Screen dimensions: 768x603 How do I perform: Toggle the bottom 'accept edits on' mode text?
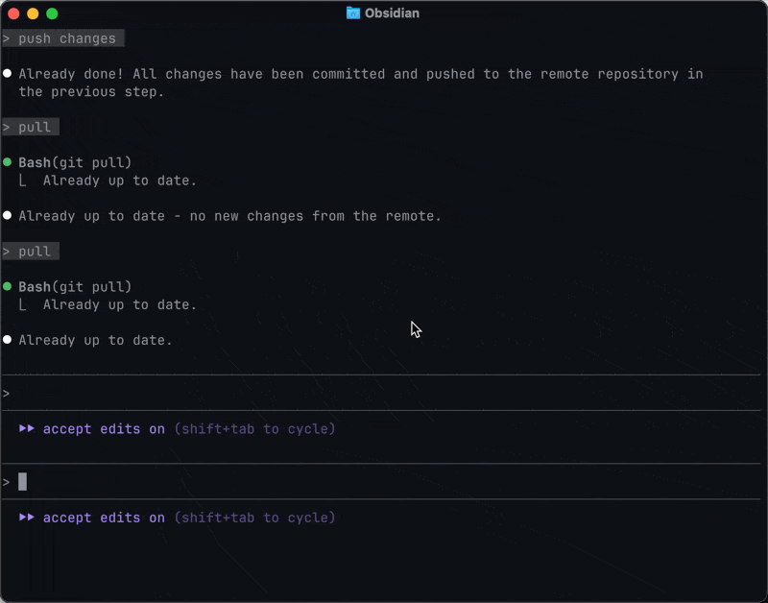pos(104,518)
